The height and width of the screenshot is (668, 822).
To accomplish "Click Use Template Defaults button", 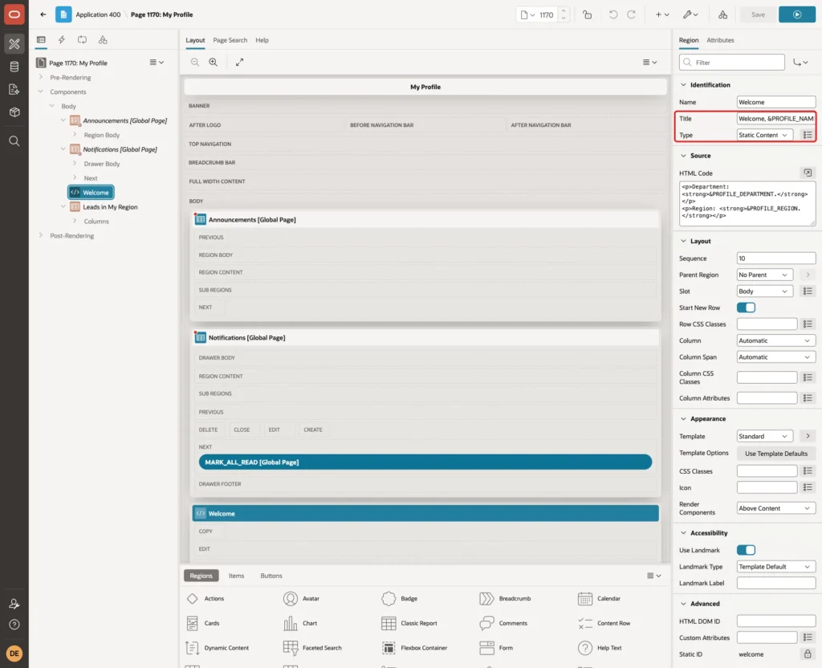I will click(x=776, y=454).
